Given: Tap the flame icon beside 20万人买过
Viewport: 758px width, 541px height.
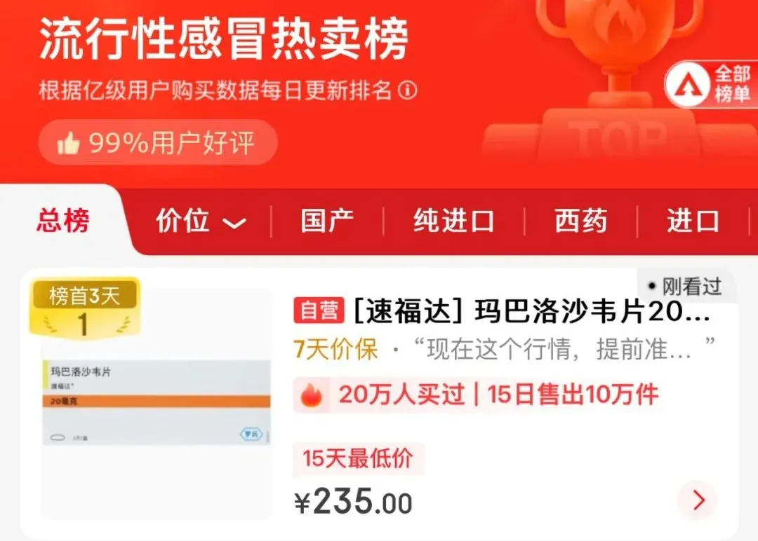Looking at the screenshot, I should click(x=312, y=395).
